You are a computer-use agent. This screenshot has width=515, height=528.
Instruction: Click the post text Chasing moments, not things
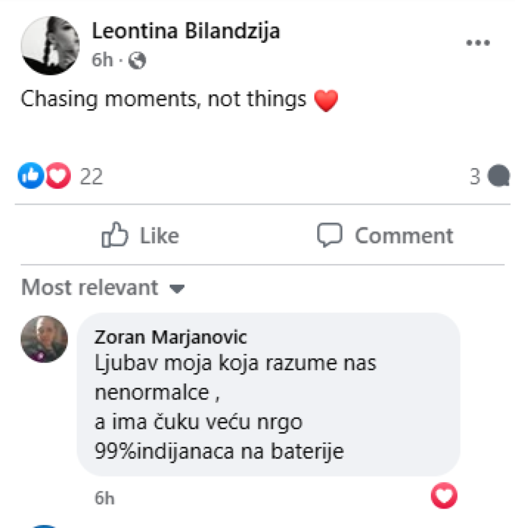[x=163, y=99]
